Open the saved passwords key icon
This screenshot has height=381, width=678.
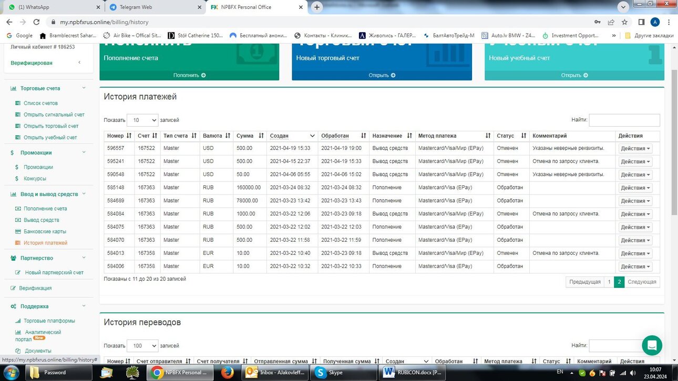click(x=597, y=22)
